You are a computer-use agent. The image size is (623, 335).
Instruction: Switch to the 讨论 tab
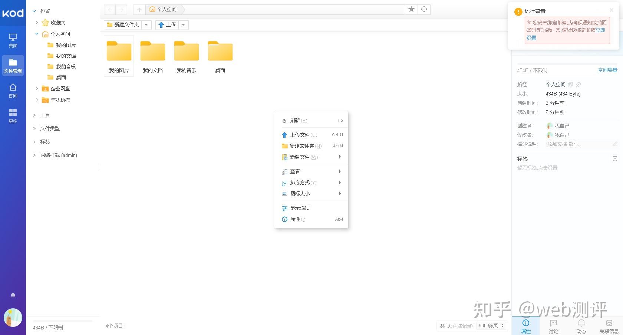(553, 326)
